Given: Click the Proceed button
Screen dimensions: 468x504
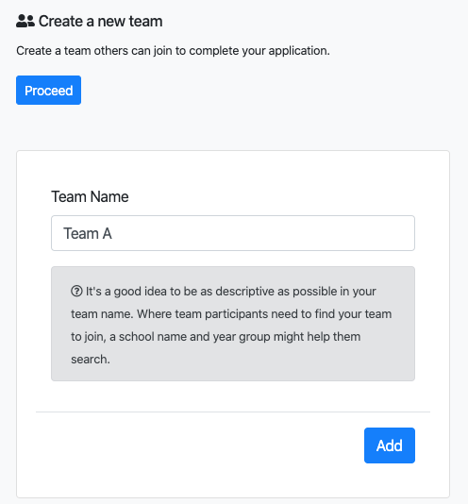Looking at the screenshot, I should click(x=48, y=91).
